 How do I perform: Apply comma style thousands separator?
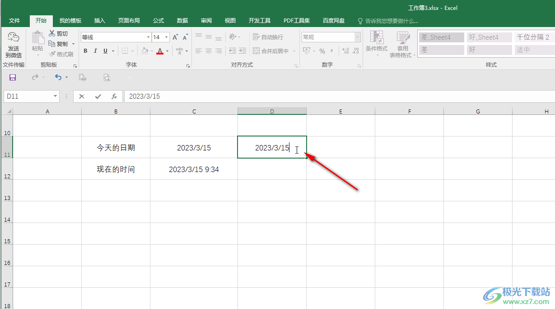click(x=331, y=51)
